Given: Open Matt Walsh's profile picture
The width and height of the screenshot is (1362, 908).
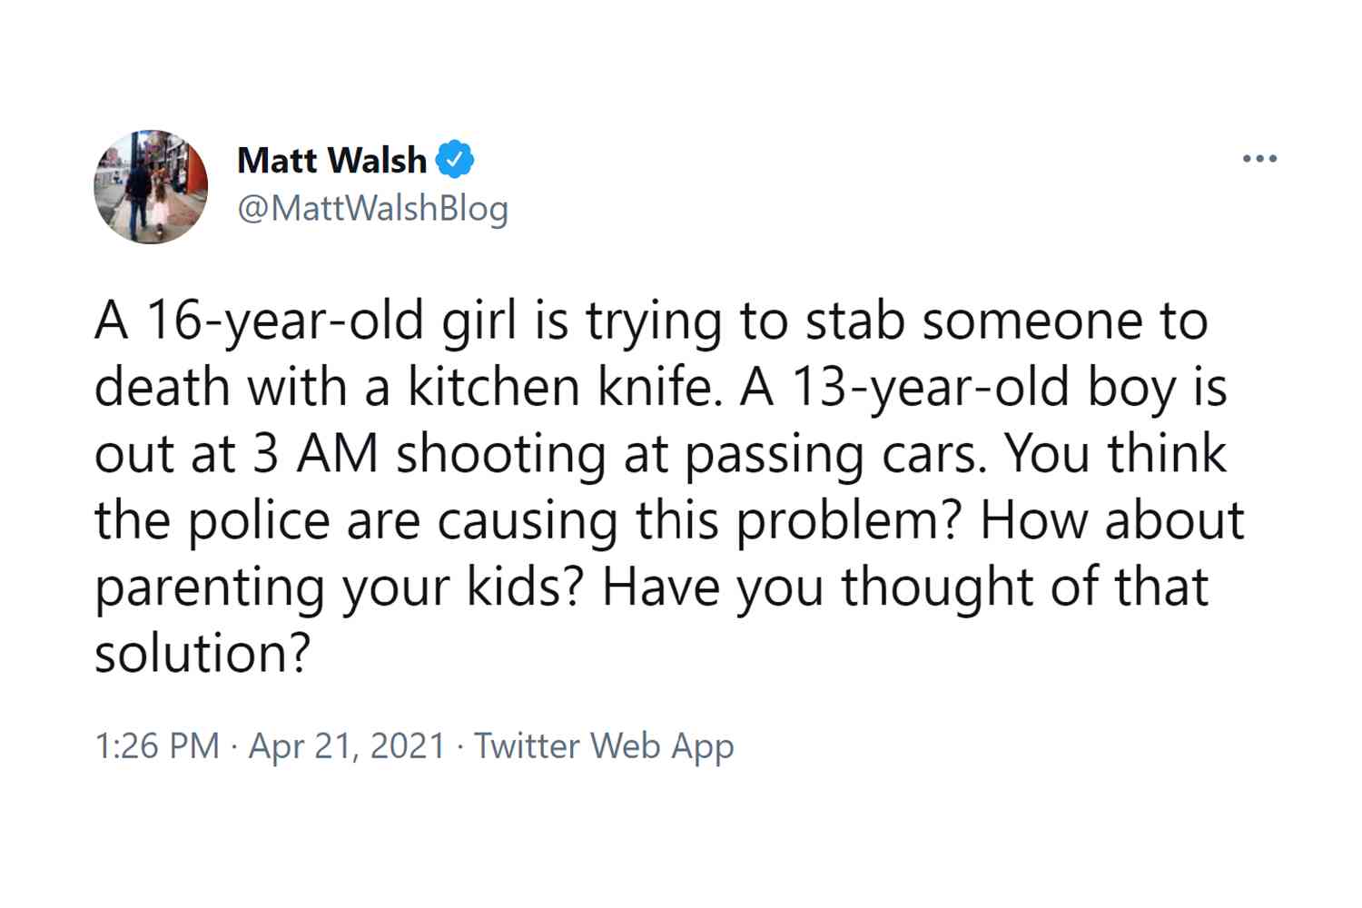Looking at the screenshot, I should pyautogui.click(x=151, y=186).
